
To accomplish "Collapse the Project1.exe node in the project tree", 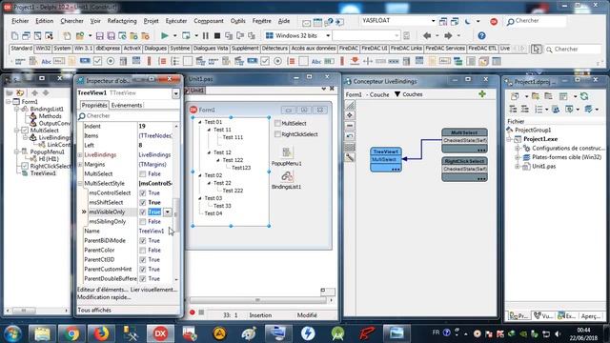I will click(x=509, y=139).
